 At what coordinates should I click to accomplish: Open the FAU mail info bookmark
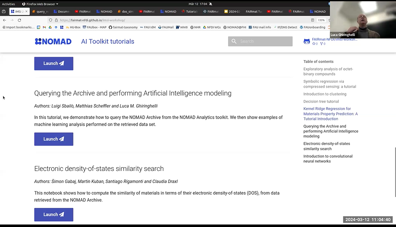260,27
